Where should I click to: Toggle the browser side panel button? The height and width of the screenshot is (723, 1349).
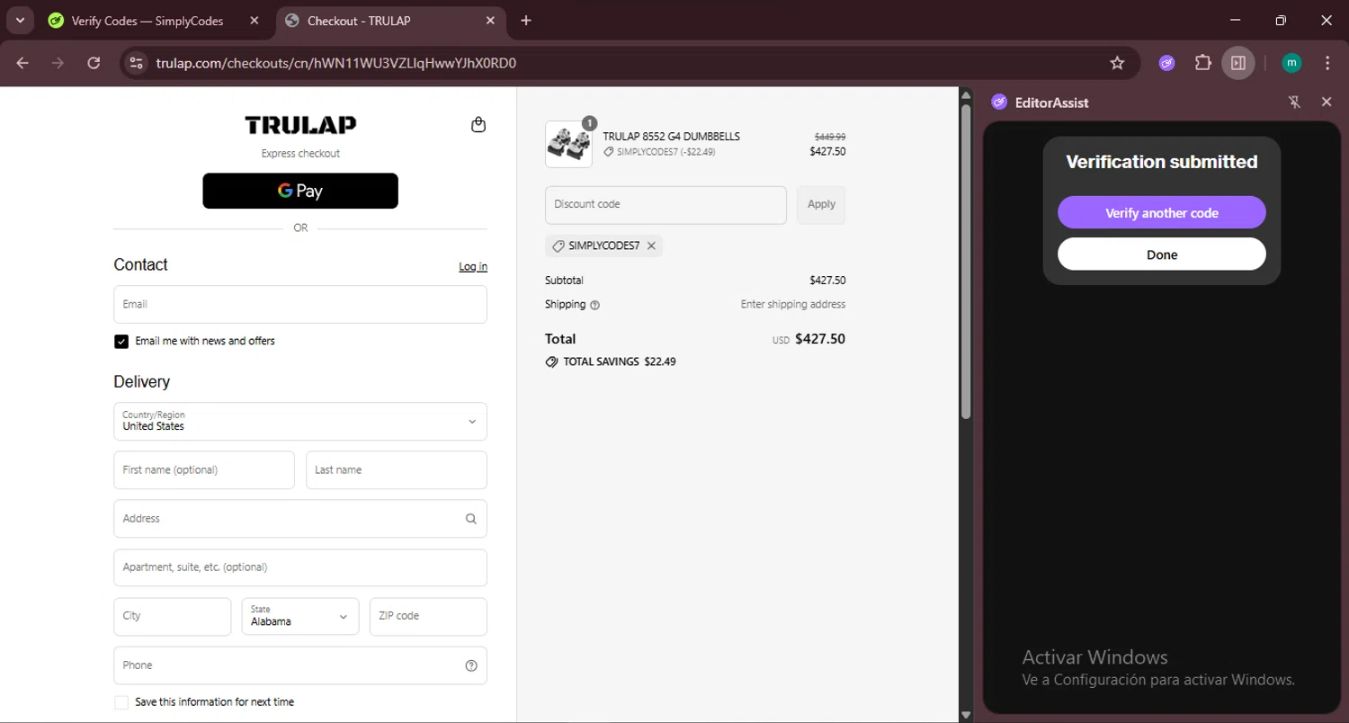[1238, 63]
